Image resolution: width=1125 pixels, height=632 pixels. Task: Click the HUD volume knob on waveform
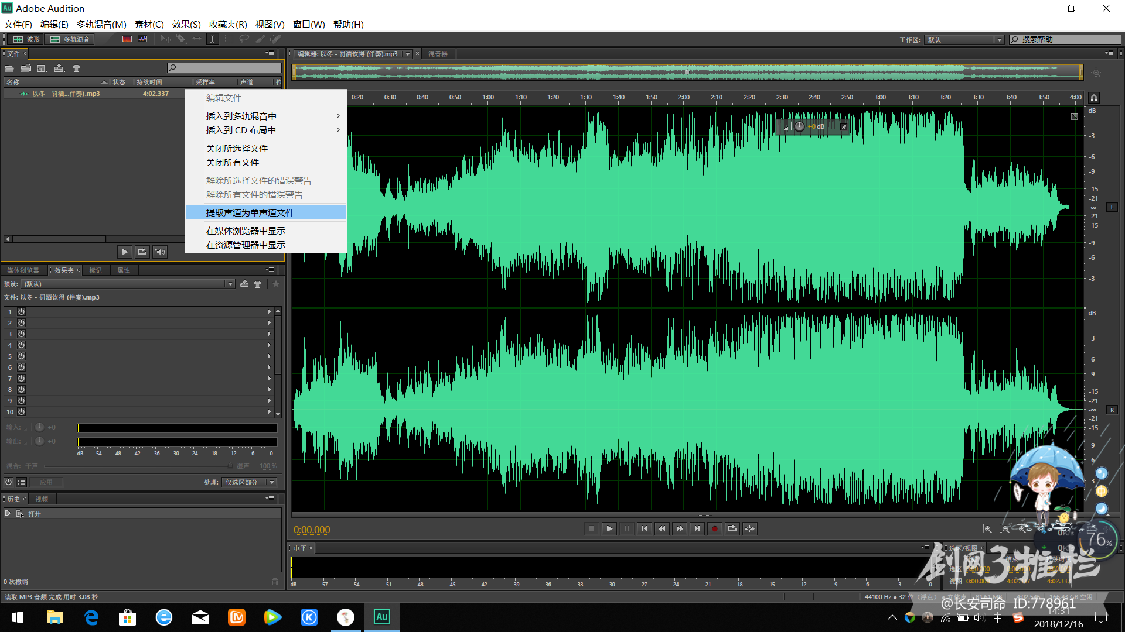[799, 127]
